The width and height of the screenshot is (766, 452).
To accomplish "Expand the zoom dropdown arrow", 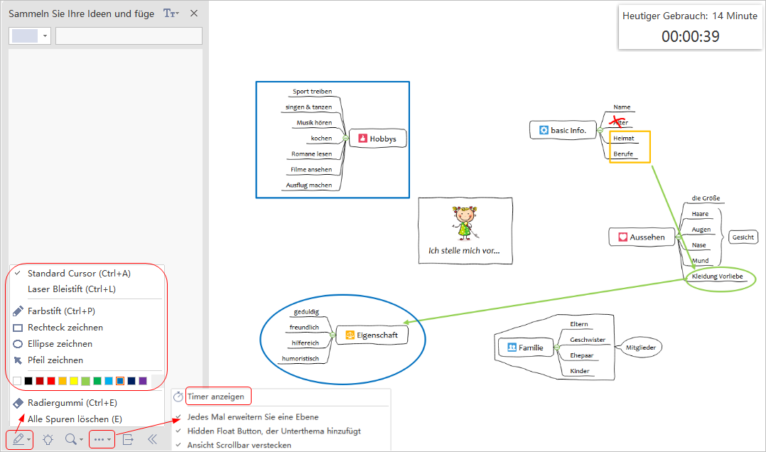I will pyautogui.click(x=81, y=440).
